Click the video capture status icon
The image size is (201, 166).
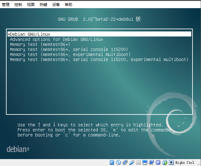(x=151, y=163)
